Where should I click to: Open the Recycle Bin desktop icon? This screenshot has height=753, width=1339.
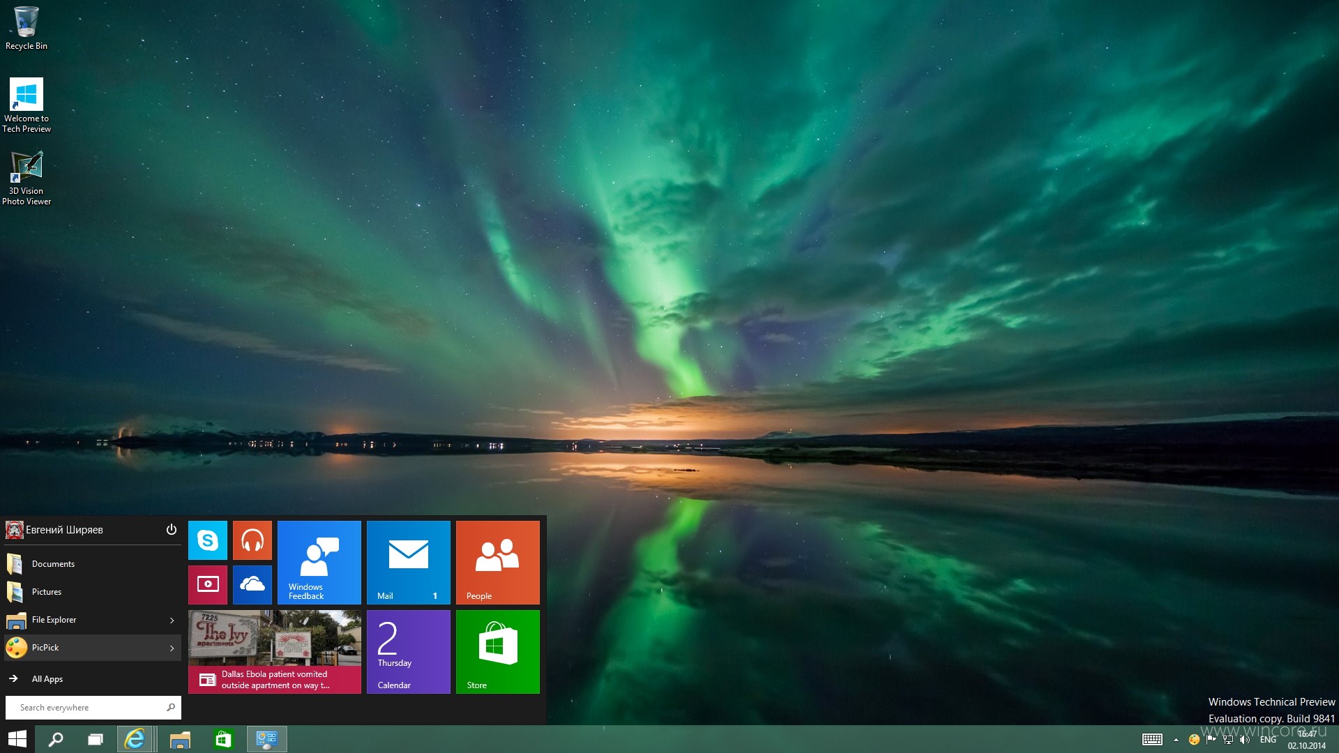click(27, 29)
